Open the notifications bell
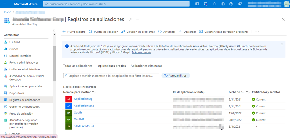 (214, 4)
